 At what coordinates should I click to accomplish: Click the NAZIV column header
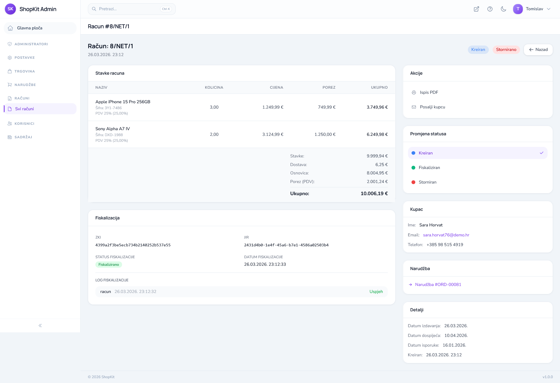coord(101,88)
